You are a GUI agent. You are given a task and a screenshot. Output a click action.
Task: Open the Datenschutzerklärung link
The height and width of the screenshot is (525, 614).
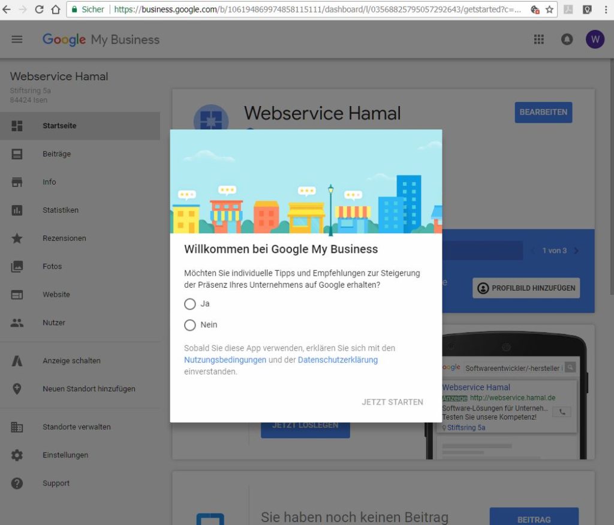point(338,360)
